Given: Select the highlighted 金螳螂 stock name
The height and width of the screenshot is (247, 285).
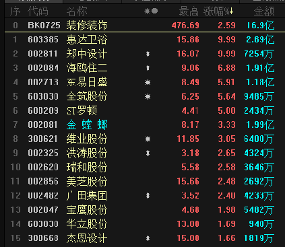Looking at the screenshot, I should click(87, 125).
